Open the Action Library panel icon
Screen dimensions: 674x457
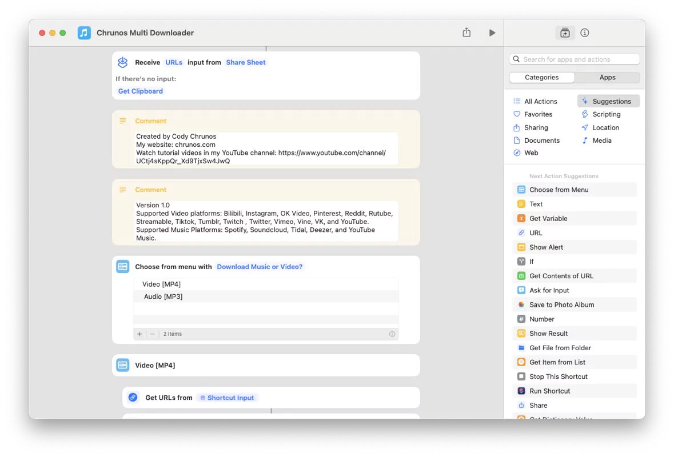point(565,33)
